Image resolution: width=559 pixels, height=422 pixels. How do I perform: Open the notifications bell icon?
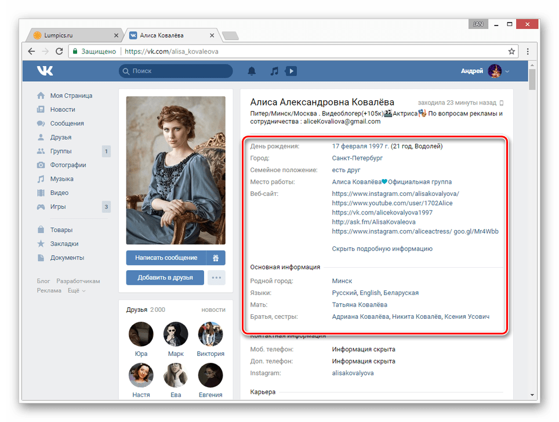click(252, 71)
